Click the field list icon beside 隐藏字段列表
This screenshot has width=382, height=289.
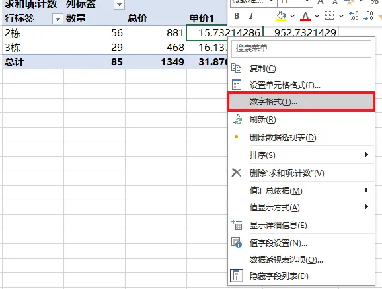(237, 276)
